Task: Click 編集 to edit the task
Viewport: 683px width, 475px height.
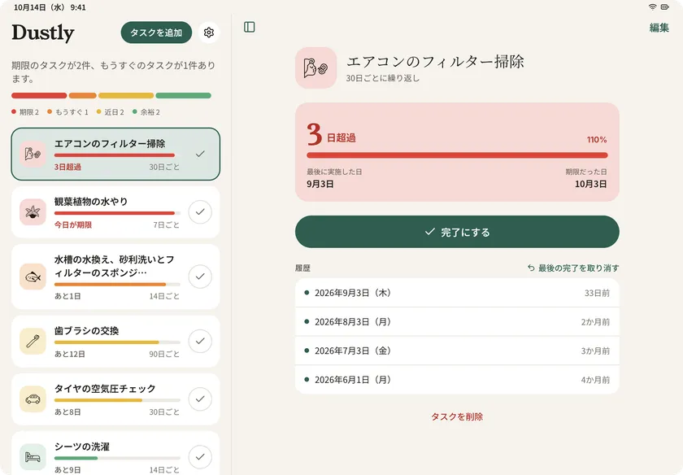Action: click(x=659, y=28)
